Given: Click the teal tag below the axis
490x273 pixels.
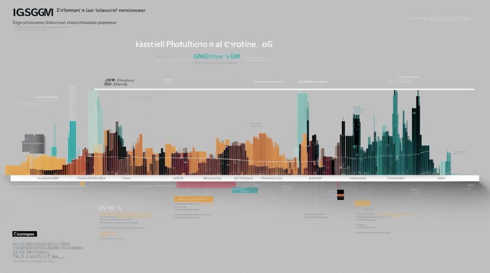Looking at the screenshot, I should click(x=245, y=190).
